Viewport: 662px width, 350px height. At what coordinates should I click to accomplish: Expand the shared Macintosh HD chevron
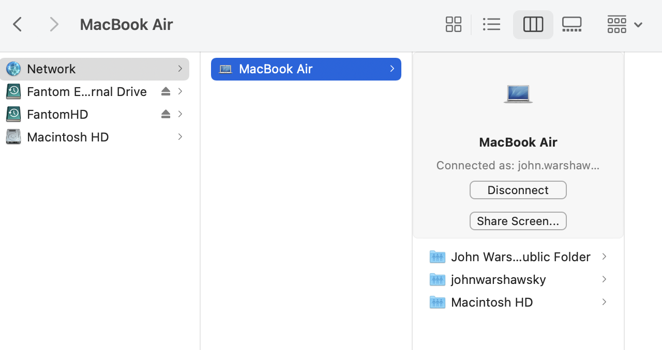coord(604,302)
